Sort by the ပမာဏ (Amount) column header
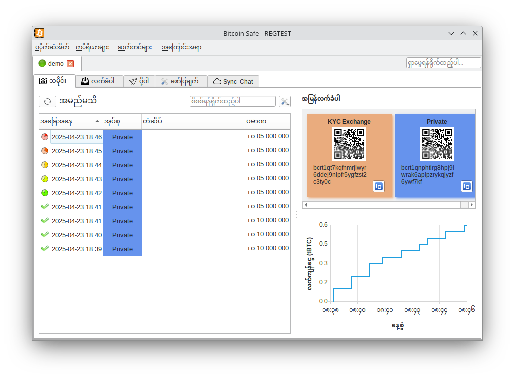The image size is (515, 379). pos(268,122)
